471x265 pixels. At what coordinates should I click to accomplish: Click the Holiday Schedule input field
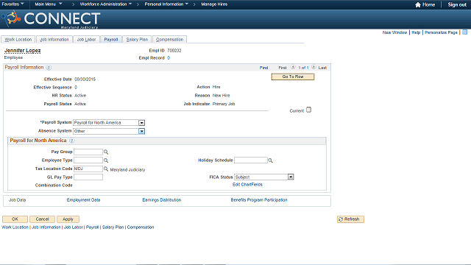point(250,160)
